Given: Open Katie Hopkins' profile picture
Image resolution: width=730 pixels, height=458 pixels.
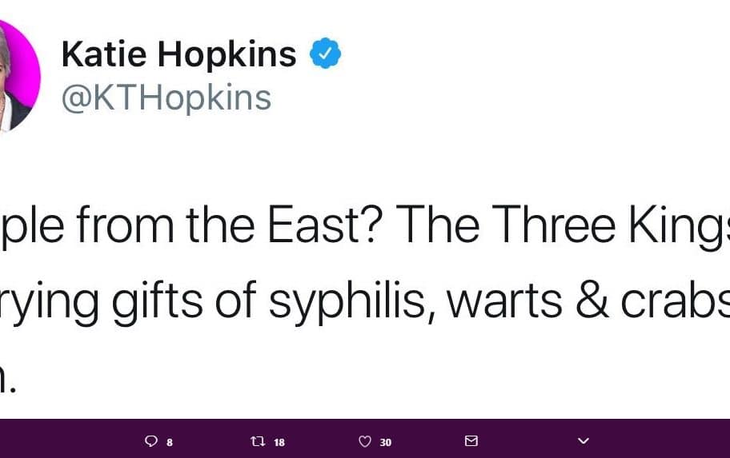Looking at the screenshot, I should click(16, 77).
